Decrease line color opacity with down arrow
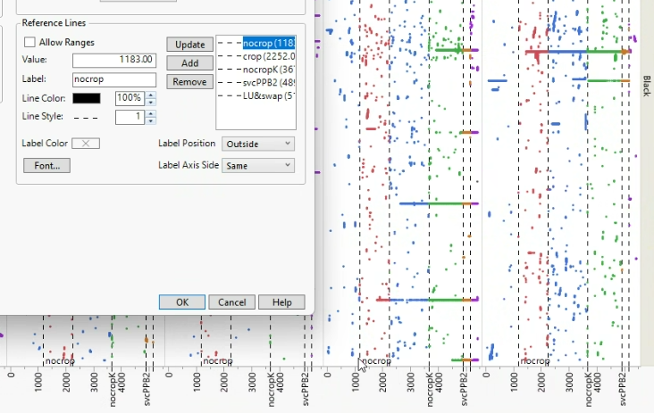Viewport: 654px width, 413px height. (151, 102)
